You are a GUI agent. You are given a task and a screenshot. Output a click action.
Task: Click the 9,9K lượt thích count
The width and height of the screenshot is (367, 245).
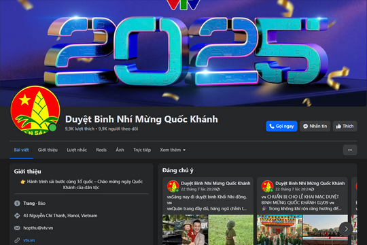point(80,129)
